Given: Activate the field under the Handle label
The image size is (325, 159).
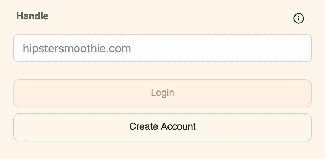Looking at the screenshot, I should (x=162, y=48).
